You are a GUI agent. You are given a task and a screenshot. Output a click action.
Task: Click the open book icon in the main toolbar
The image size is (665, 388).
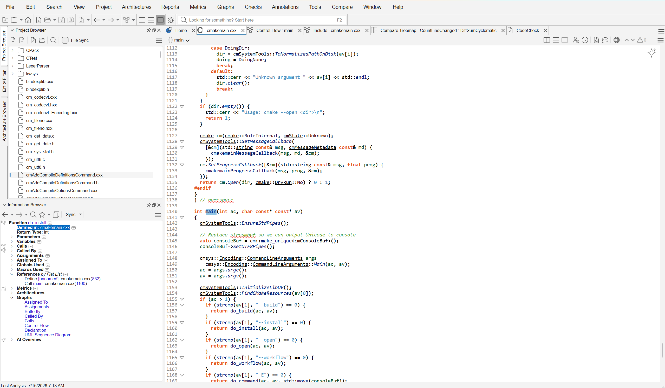click(14, 20)
